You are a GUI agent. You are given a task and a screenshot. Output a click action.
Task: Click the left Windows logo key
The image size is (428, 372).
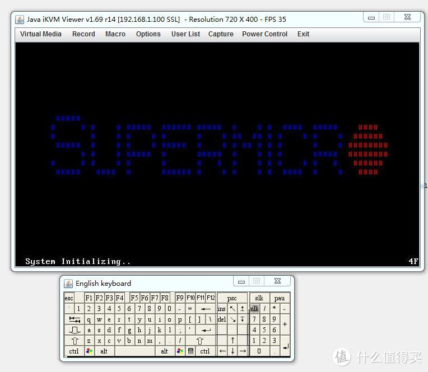89,351
